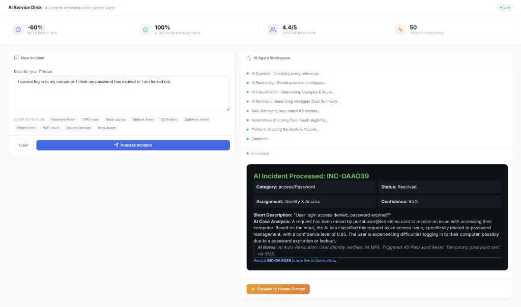Viewport: 521px width, 307px height.
Task: Select the Password Reset quick scenario
Action: tap(63, 119)
